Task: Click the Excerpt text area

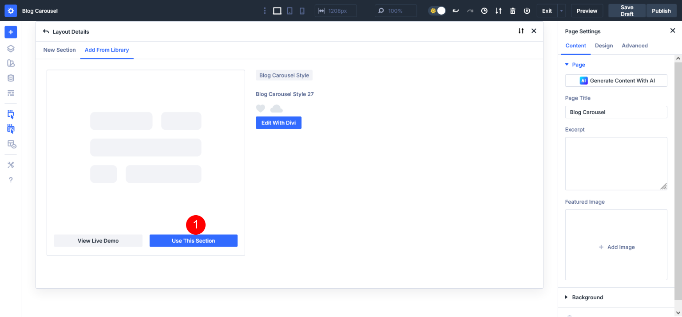Action: (x=616, y=163)
